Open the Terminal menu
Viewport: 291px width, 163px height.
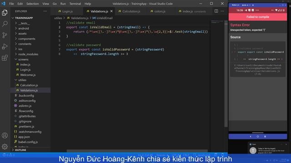tap(75, 4)
